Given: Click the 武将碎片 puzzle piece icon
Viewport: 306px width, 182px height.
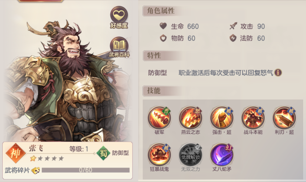Looking at the screenshot, I should click(x=36, y=170).
